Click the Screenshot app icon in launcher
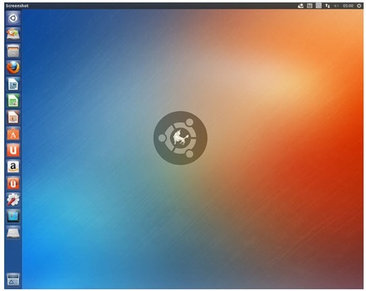The height and width of the screenshot is (291, 366). pos(13,217)
